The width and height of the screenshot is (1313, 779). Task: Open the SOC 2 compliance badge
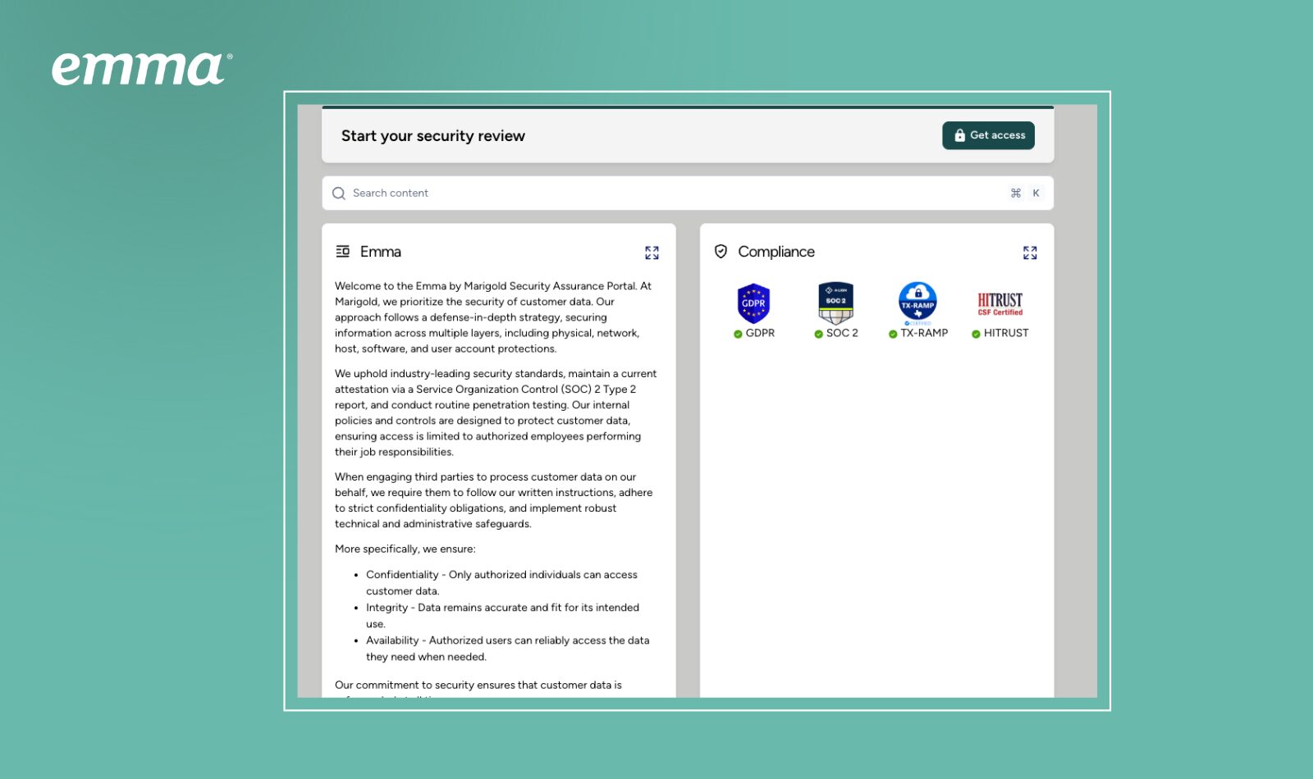tap(835, 303)
